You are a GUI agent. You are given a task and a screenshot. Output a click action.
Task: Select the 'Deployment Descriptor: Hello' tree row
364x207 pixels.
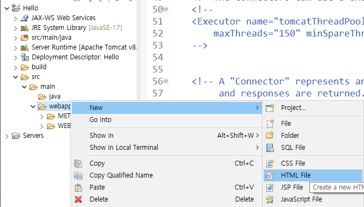pos(75,57)
